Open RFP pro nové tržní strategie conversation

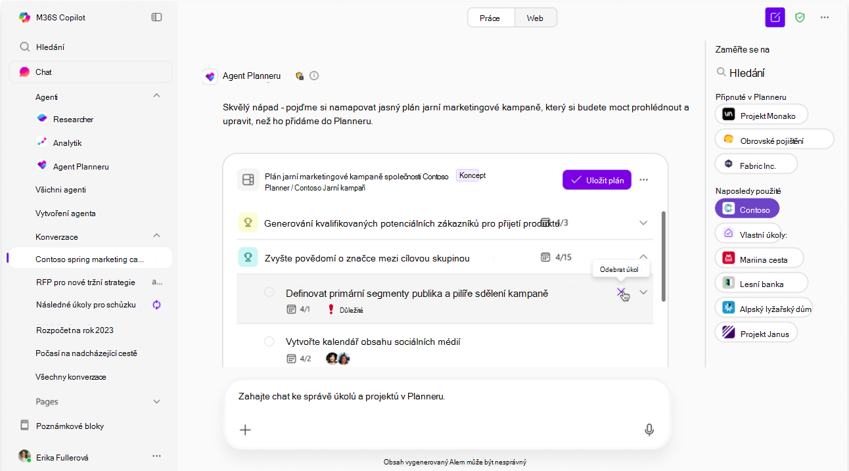[85, 282]
